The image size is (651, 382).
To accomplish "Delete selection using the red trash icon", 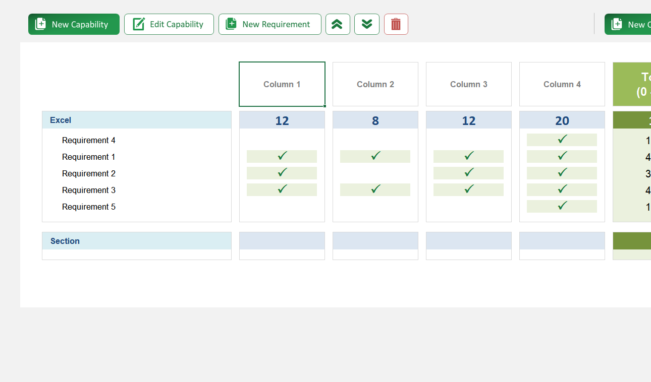I will [396, 24].
